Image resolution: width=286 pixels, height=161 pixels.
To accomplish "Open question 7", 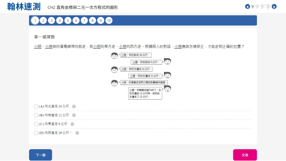I will pyautogui.click(x=84, y=20).
